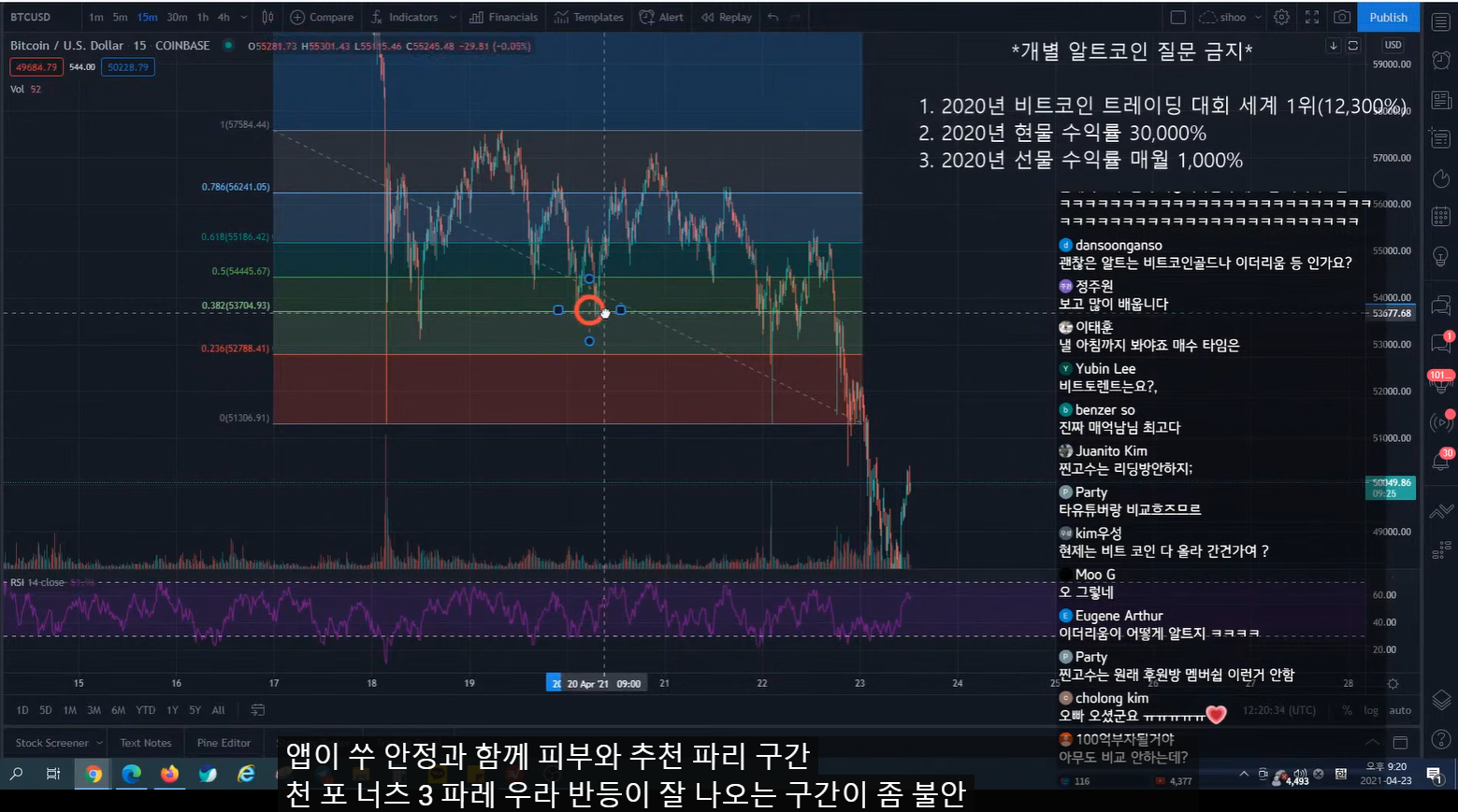The width and height of the screenshot is (1458, 812).
Task: Open Chrome in the Windows taskbar
Action: point(93,774)
